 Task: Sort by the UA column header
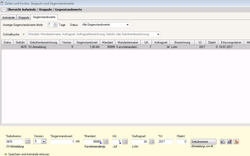point(146,42)
